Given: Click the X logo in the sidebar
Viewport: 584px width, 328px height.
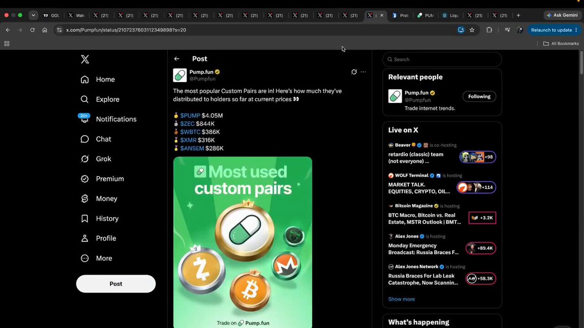Looking at the screenshot, I should point(85,59).
